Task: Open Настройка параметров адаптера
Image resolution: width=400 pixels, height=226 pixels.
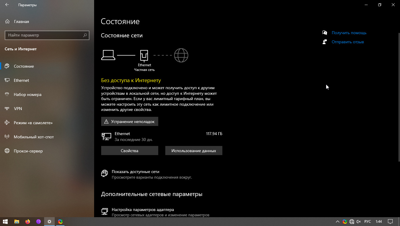Action: [x=143, y=210]
